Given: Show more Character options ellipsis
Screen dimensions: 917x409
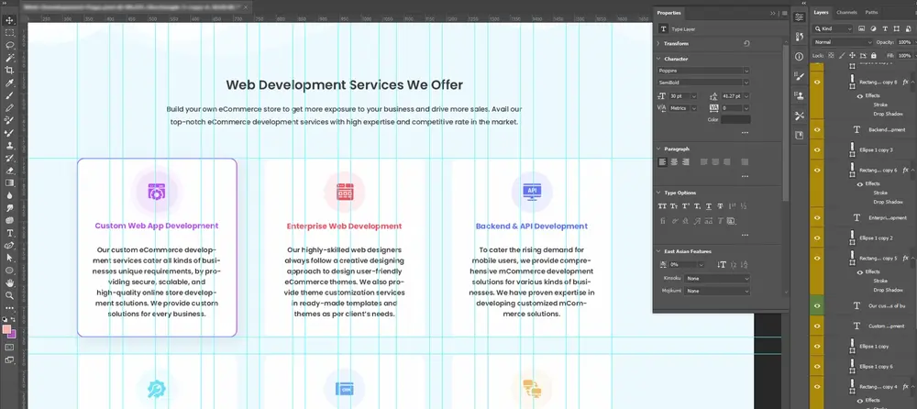Looking at the screenshot, I should (745, 133).
